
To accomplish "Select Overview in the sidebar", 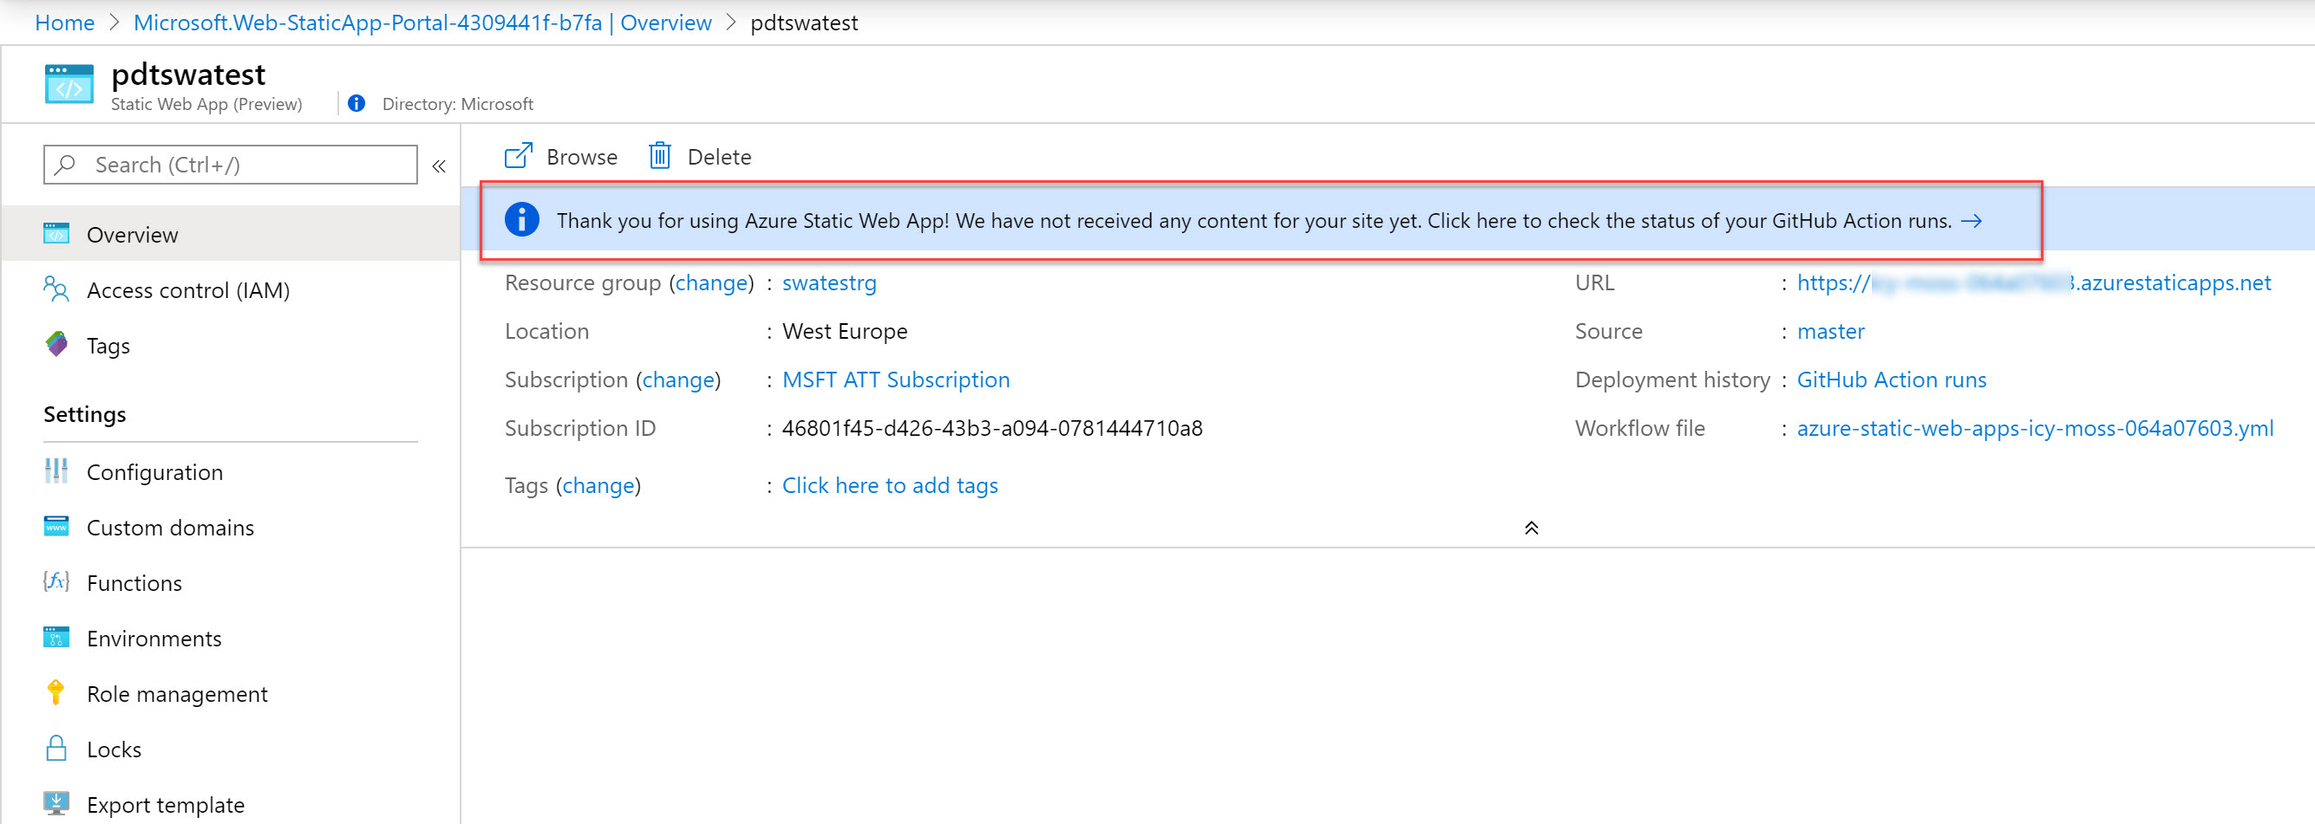I will coord(131,233).
